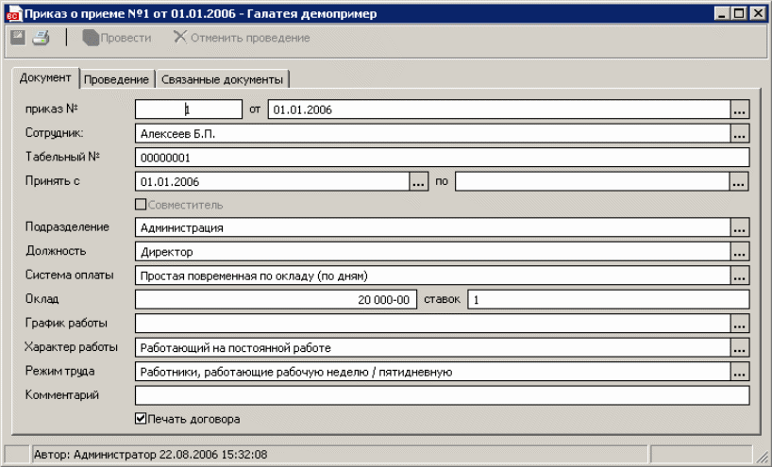Click the Характер работы field
772x467 pixels.
coord(432,347)
